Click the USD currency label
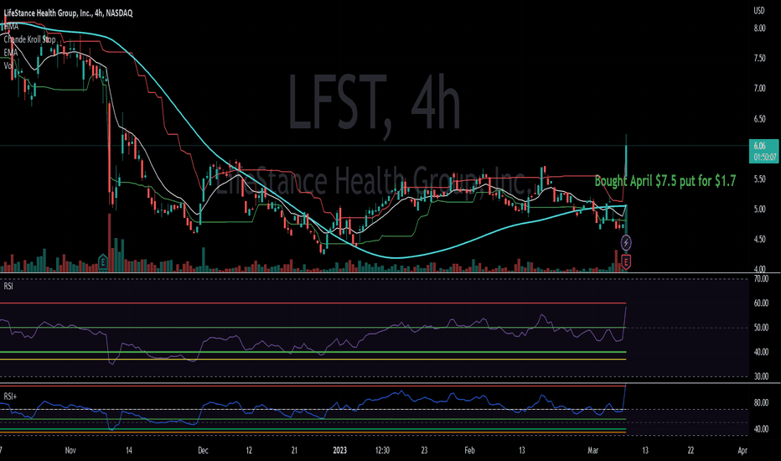This screenshot has height=461, width=781. click(x=758, y=11)
